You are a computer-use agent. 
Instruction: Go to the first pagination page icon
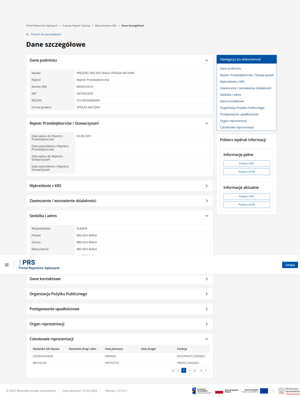point(173,370)
